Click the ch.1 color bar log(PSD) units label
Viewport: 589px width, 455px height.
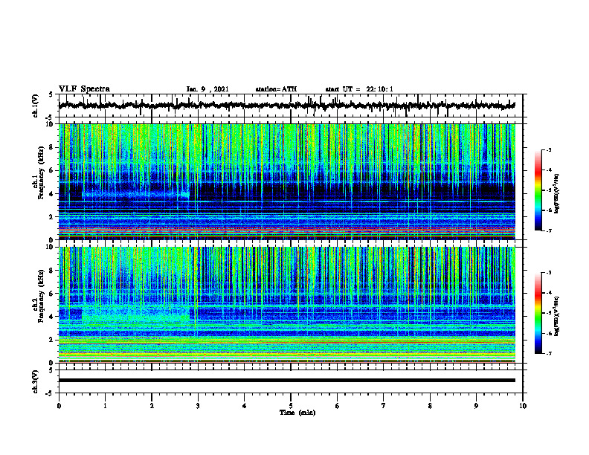pos(557,194)
